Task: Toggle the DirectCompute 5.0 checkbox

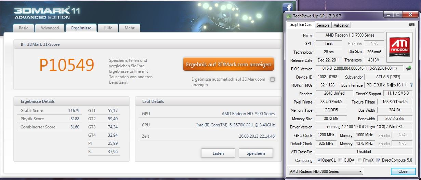Action: (379, 160)
